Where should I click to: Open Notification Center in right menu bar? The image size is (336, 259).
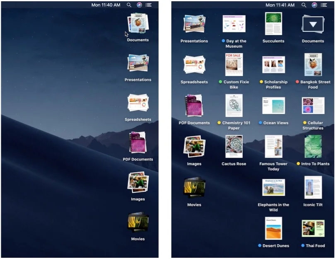pos(324,5)
